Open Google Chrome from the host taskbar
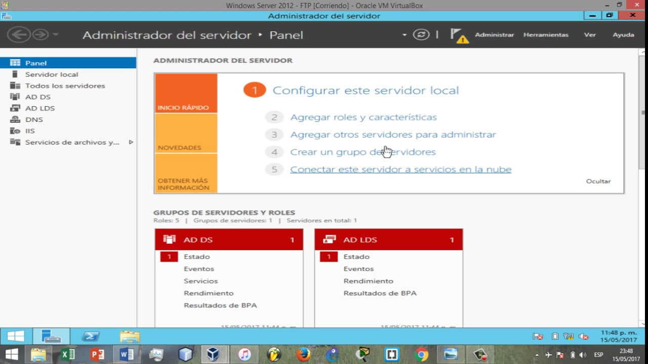648x364 pixels. coord(421,355)
